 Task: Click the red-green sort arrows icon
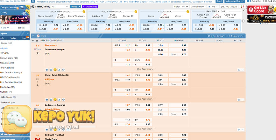pos(242,7)
